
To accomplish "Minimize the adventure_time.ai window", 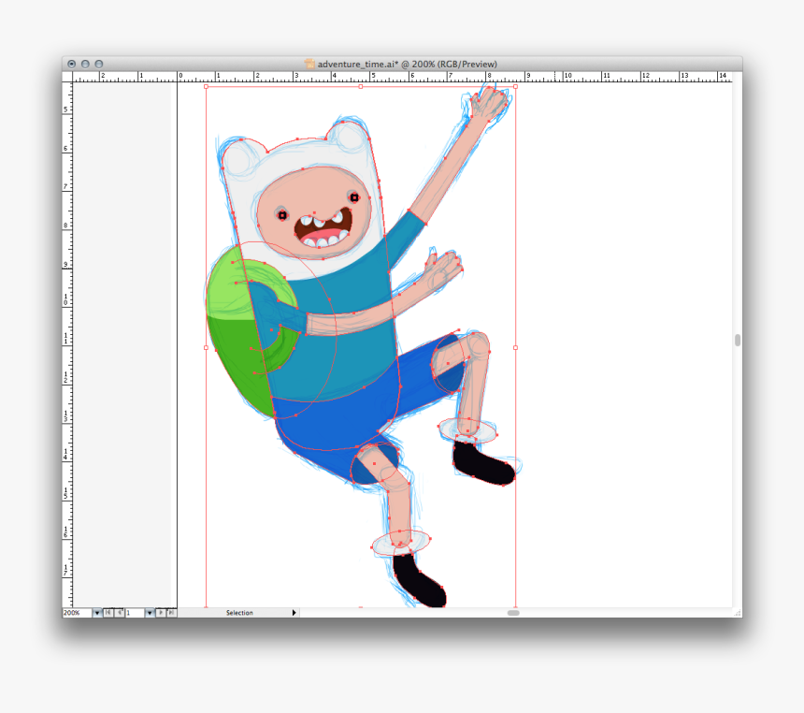I will (x=85, y=64).
